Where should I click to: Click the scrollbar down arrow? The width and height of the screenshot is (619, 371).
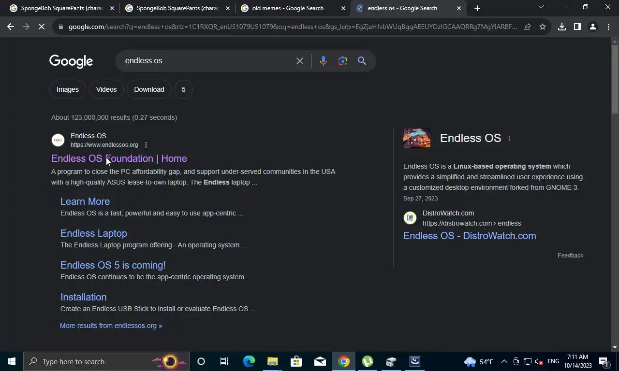coord(615,347)
